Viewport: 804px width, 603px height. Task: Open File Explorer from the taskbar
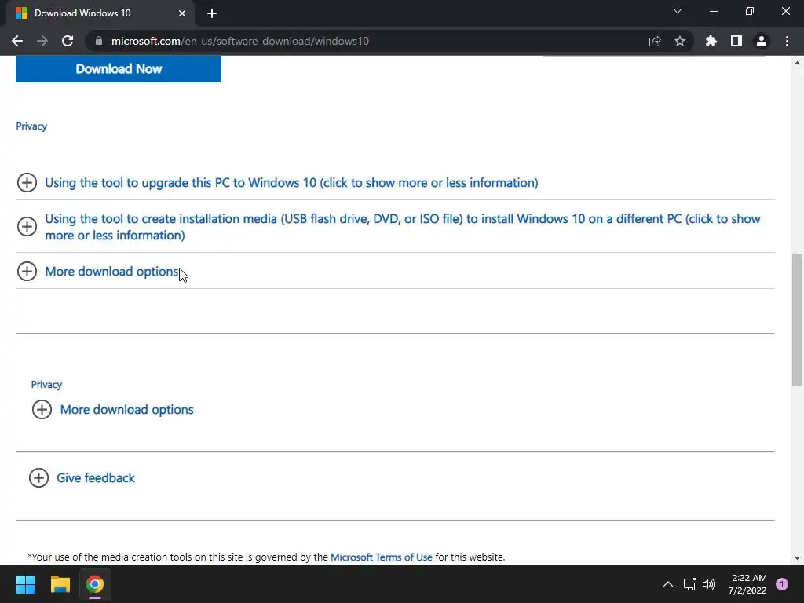pyautogui.click(x=60, y=584)
